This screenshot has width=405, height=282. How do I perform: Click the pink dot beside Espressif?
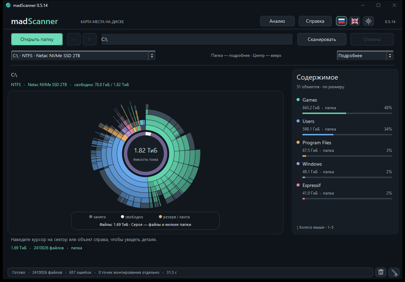(298, 185)
